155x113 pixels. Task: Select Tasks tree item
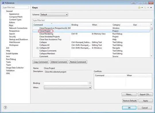point(8,62)
